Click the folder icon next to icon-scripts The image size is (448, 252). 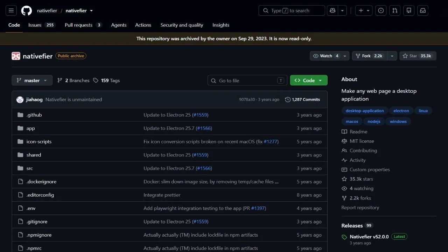pyautogui.click(x=20, y=141)
